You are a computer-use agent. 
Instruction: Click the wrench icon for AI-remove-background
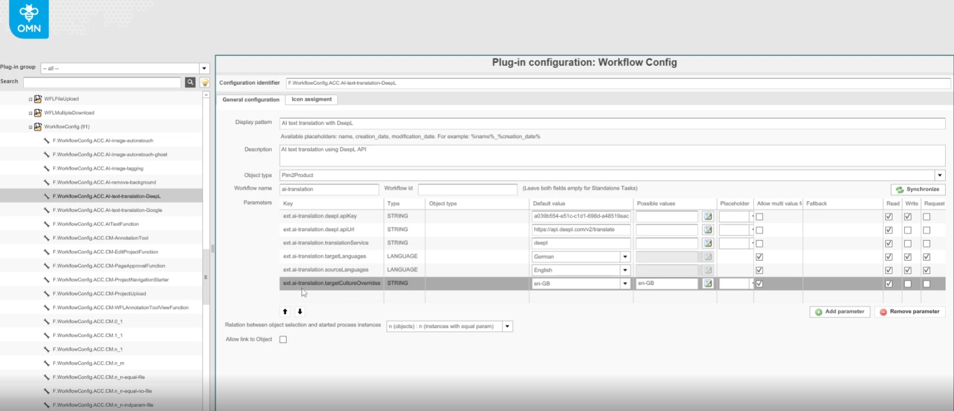47,182
